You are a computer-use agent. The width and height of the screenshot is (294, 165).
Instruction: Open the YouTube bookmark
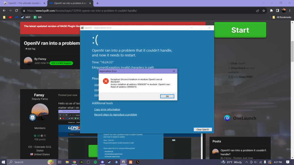point(10,17)
